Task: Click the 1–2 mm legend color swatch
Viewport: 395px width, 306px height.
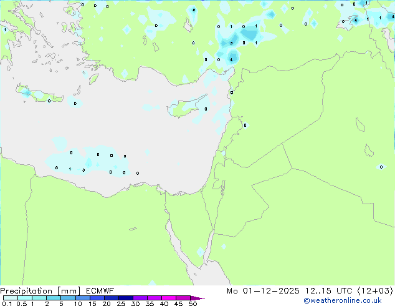Action: (39, 298)
